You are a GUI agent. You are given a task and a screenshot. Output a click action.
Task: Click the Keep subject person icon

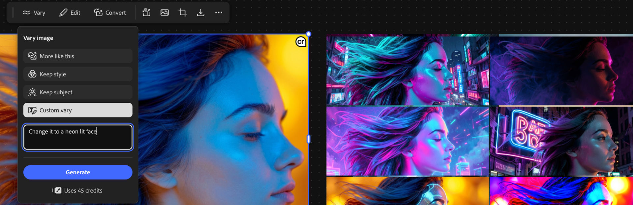[32, 92]
